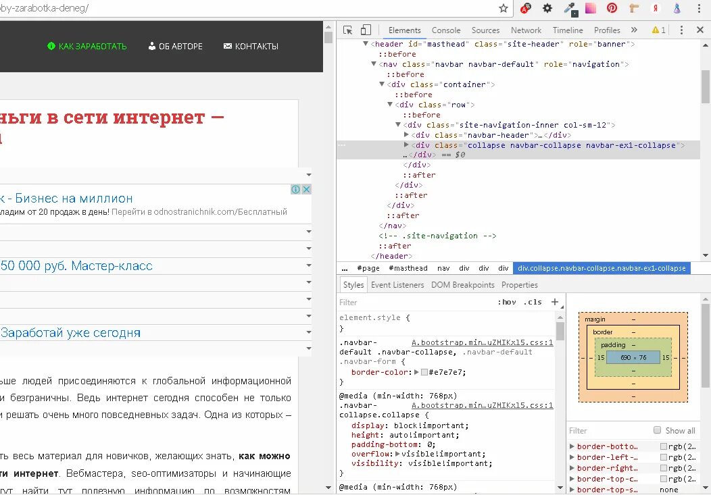The height and width of the screenshot is (495, 711).
Task: Switch to the Elements tab
Action: click(404, 30)
